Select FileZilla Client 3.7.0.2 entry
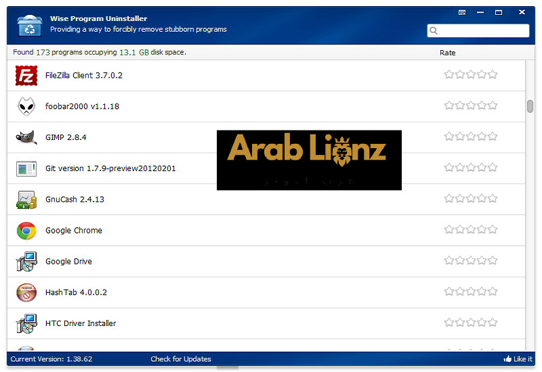The width and height of the screenshot is (542, 372). 266,76
